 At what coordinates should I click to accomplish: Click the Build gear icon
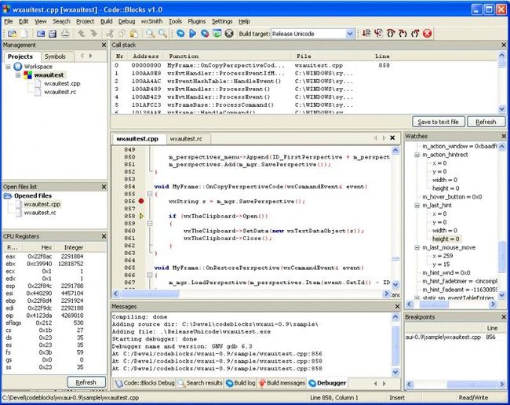[x=180, y=34]
